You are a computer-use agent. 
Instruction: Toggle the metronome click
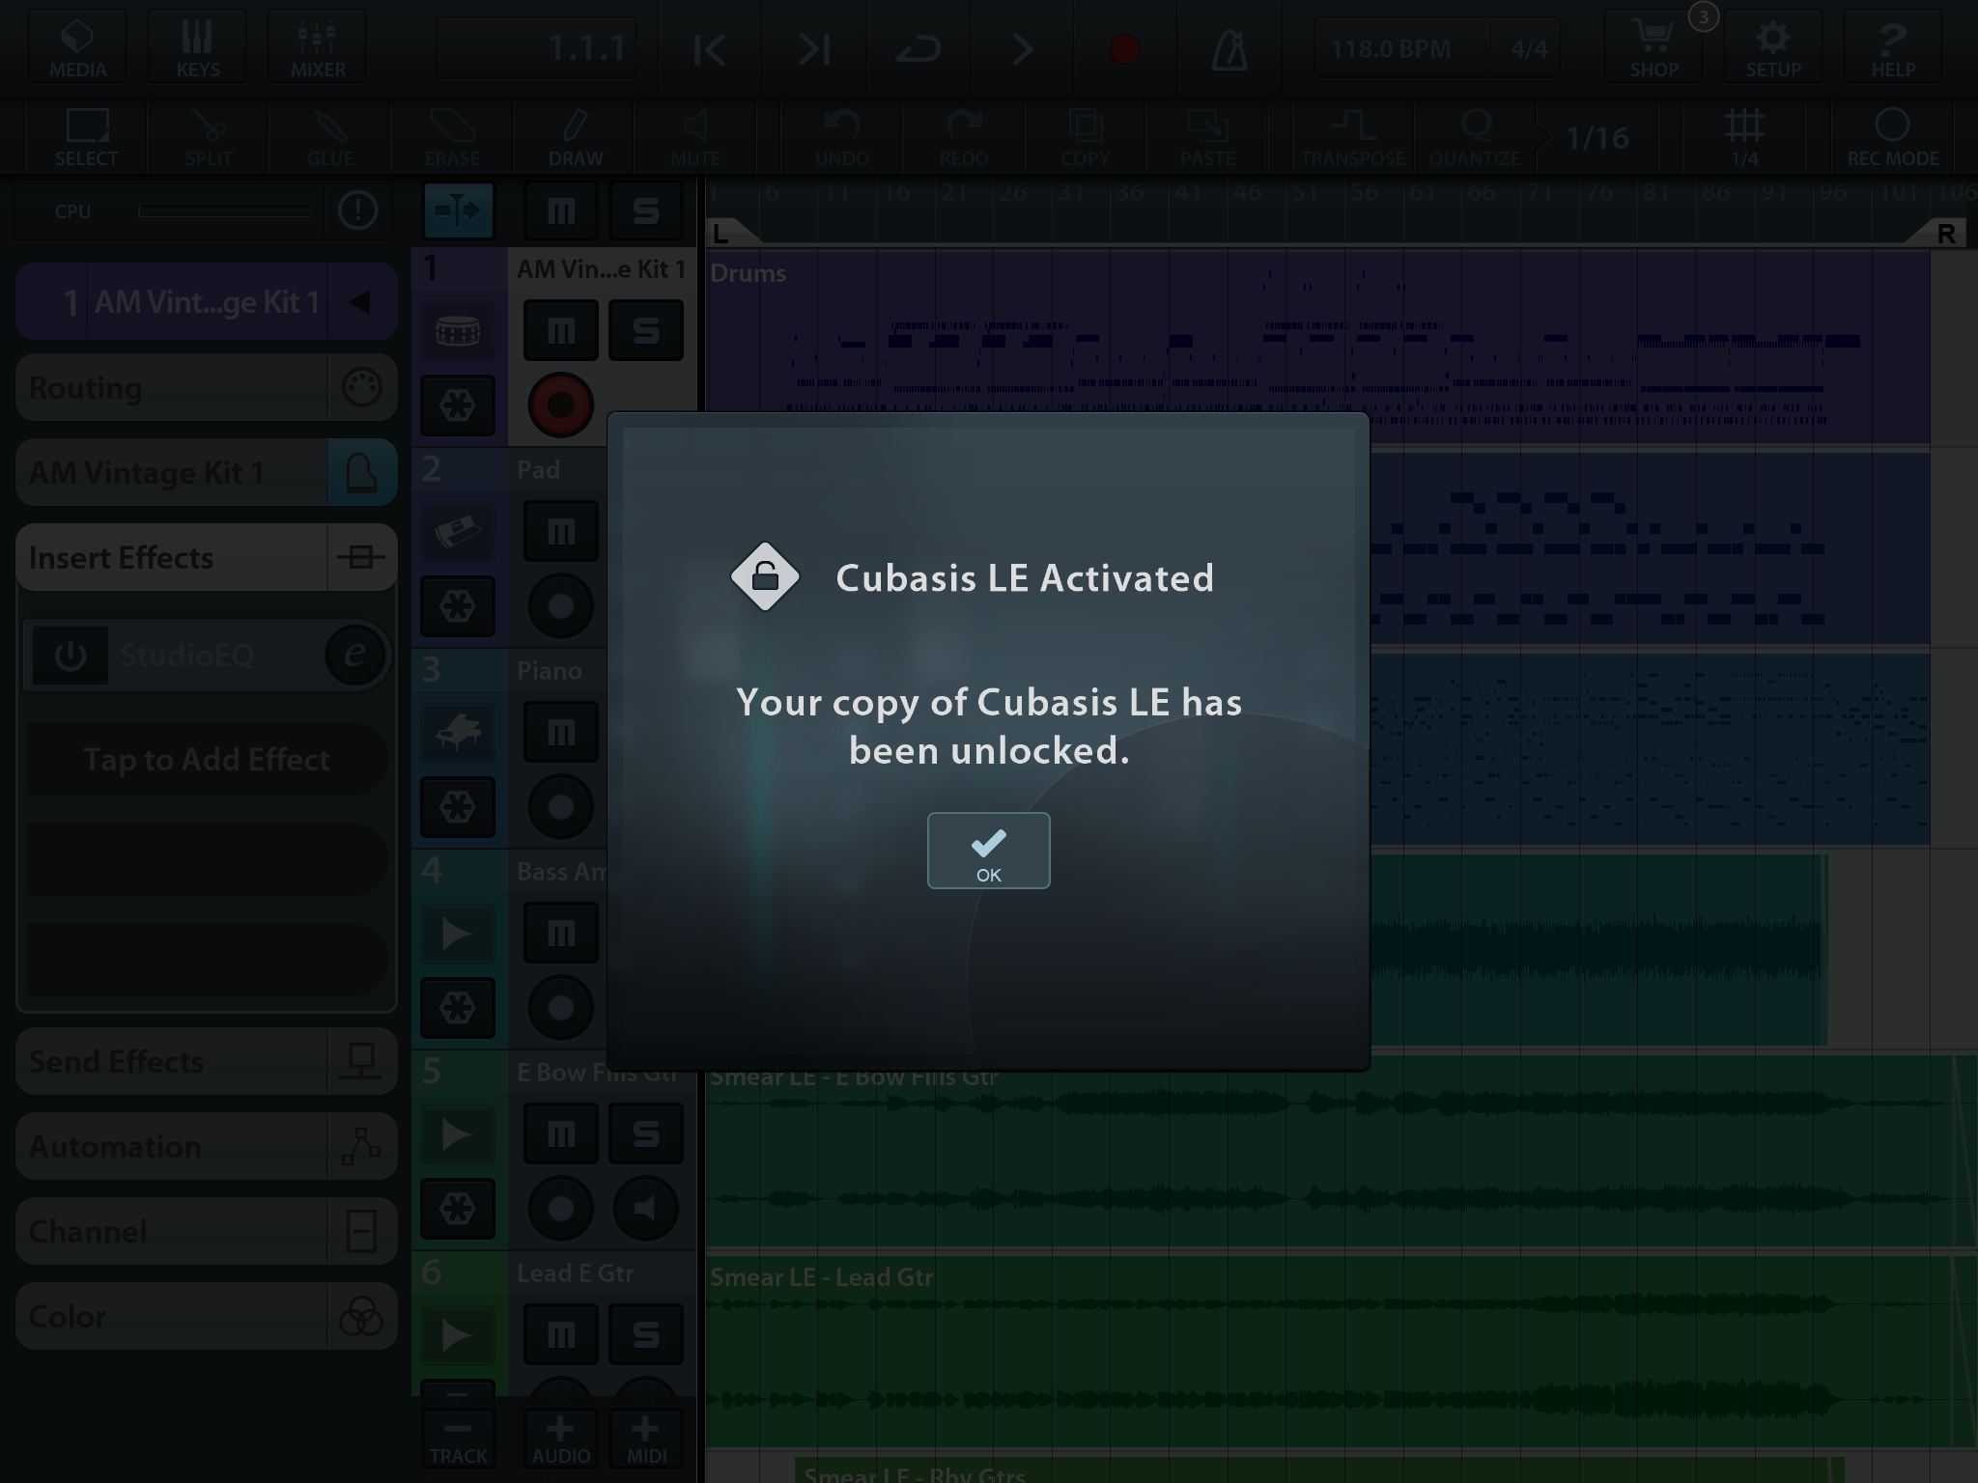(1229, 48)
